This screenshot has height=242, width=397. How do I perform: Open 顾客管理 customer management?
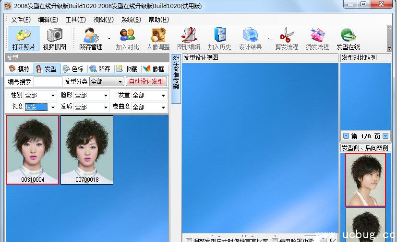[91, 38]
